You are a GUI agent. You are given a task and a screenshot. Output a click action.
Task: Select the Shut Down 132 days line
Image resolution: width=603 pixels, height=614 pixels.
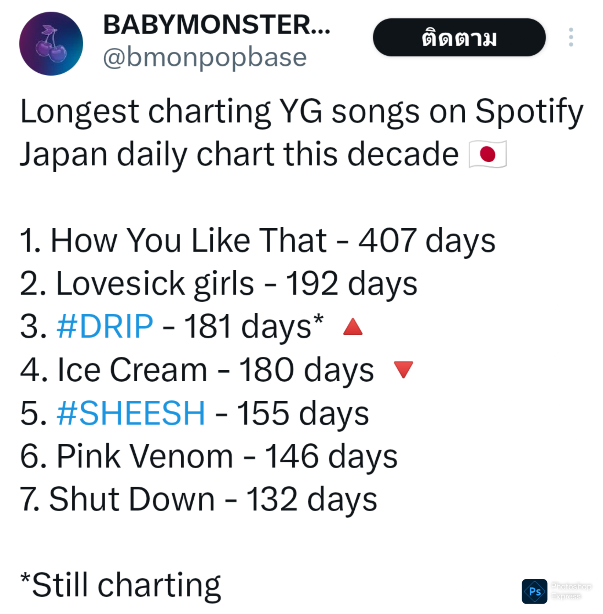point(198,499)
